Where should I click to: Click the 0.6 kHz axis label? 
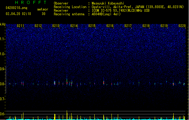[2, 114]
